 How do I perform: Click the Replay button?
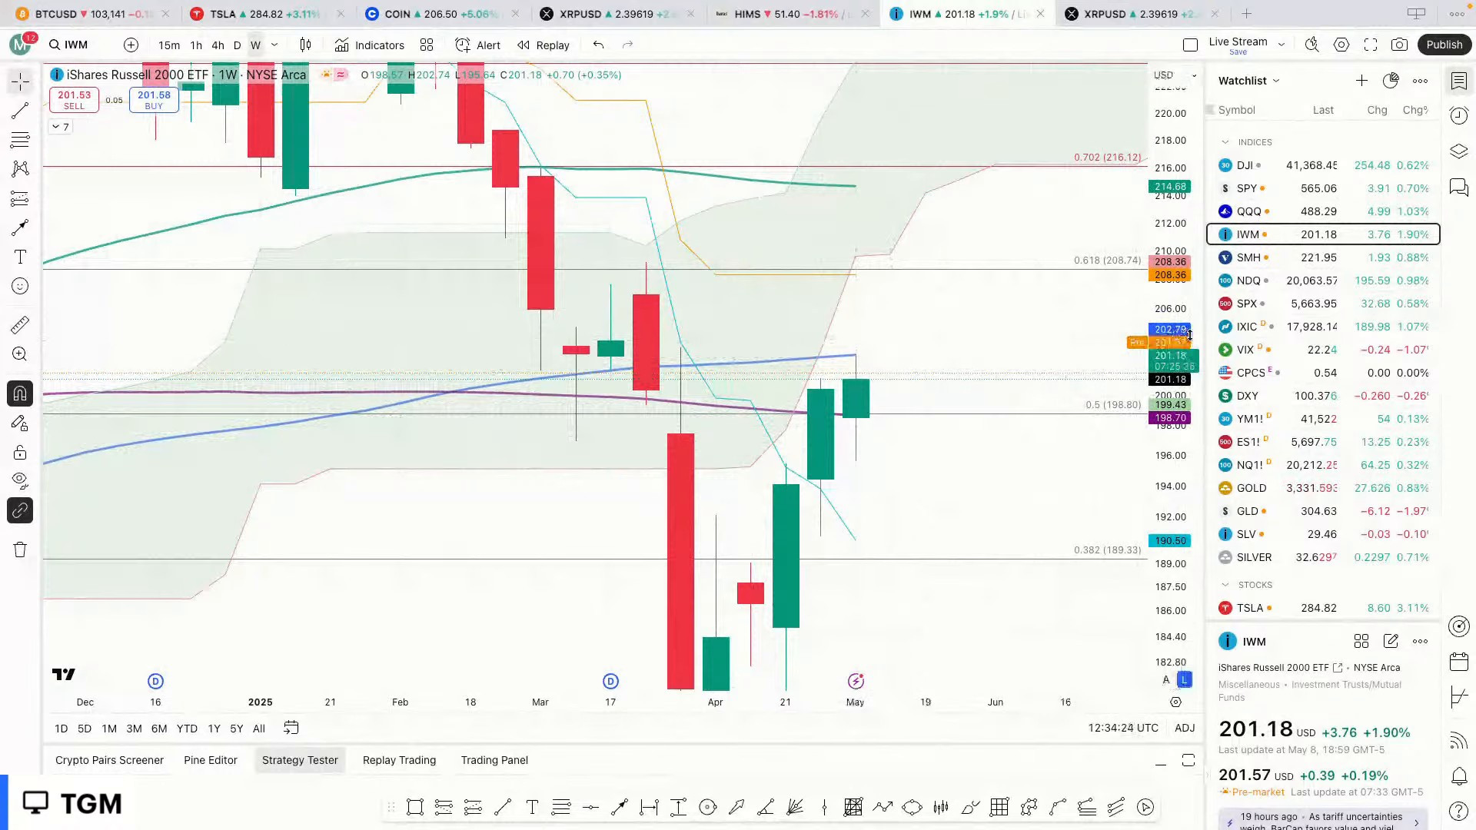tap(543, 45)
